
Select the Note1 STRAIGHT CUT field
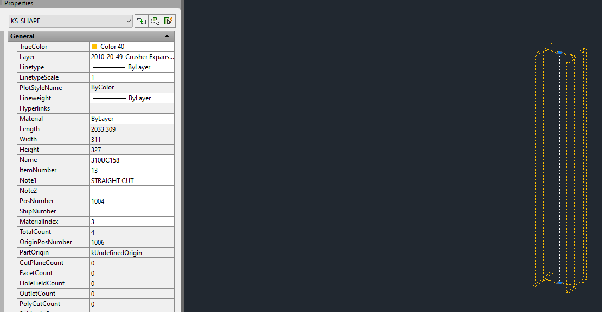coord(132,180)
